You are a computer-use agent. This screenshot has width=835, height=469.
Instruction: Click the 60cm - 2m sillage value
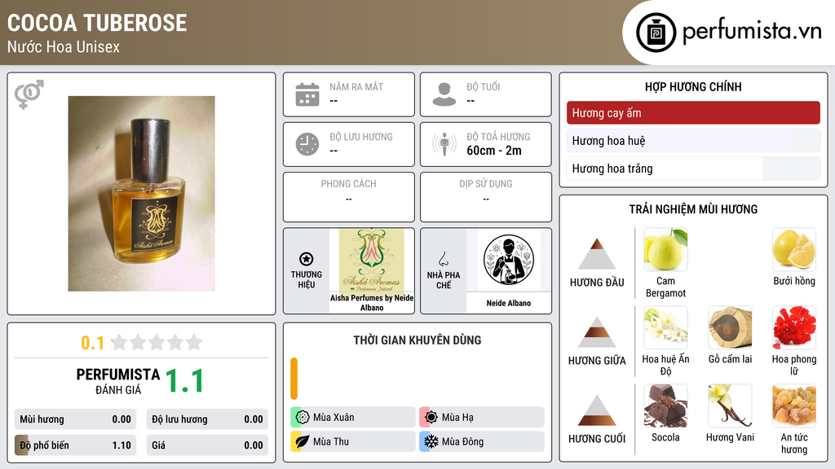[493, 151]
